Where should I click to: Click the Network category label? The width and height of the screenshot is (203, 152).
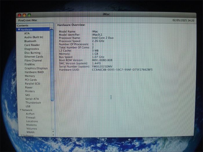pyautogui.click(x=27, y=110)
